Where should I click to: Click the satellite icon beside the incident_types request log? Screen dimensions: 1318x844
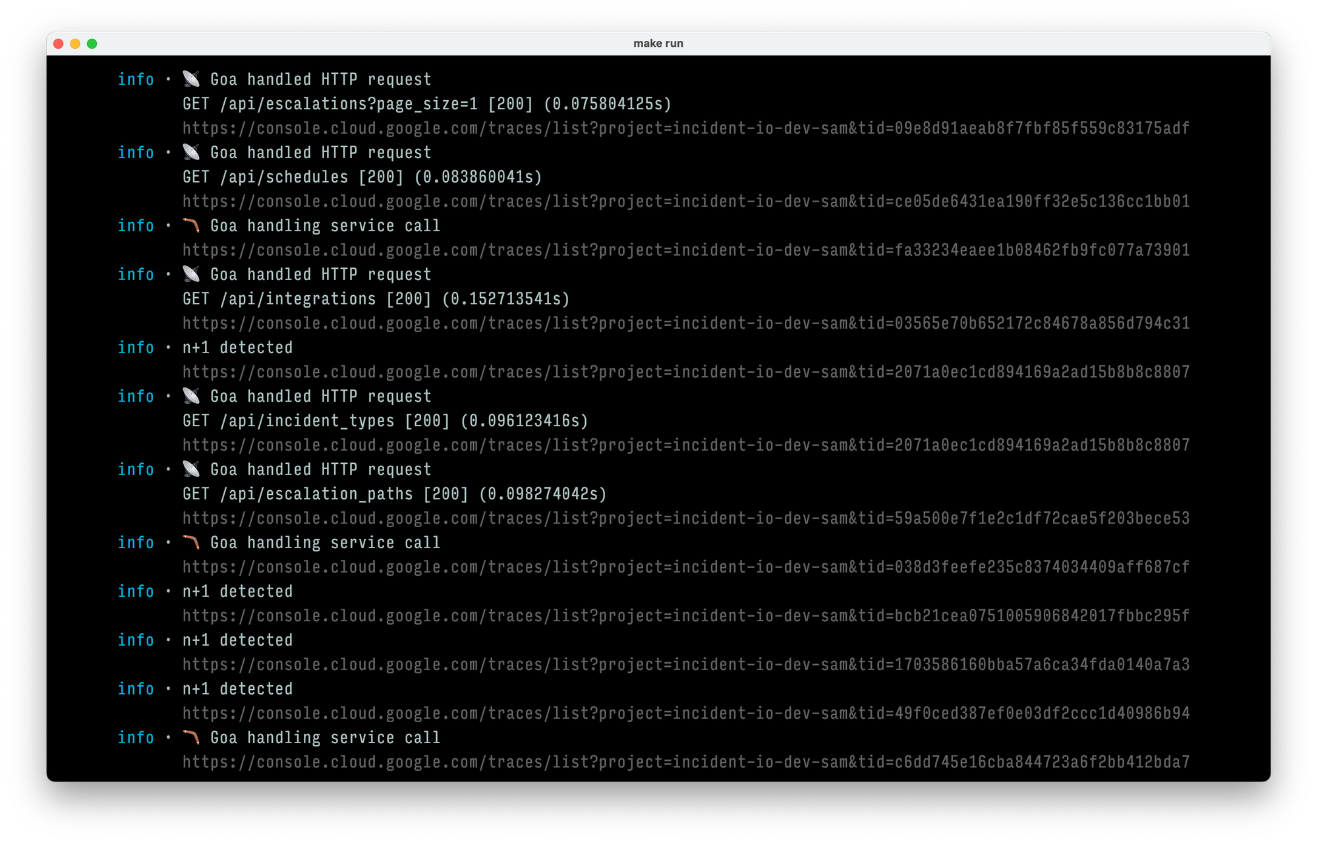click(191, 396)
